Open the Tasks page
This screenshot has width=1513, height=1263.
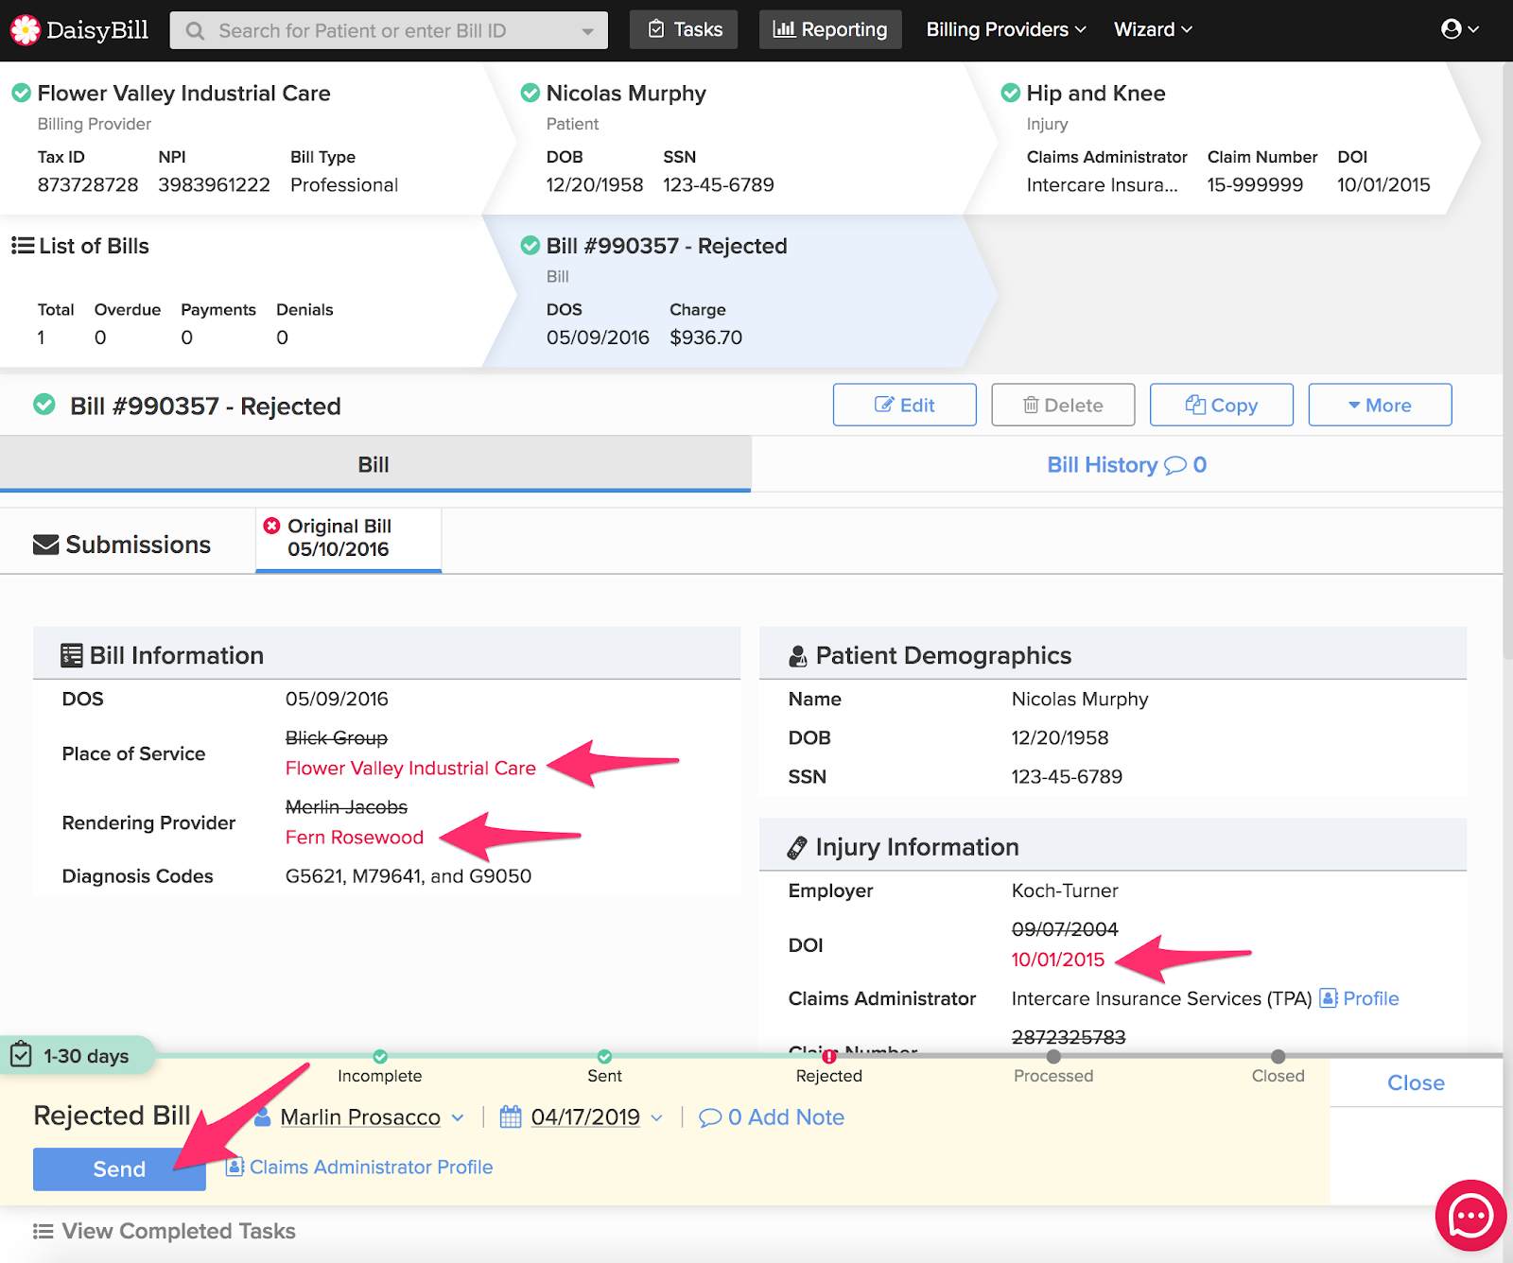[684, 29]
